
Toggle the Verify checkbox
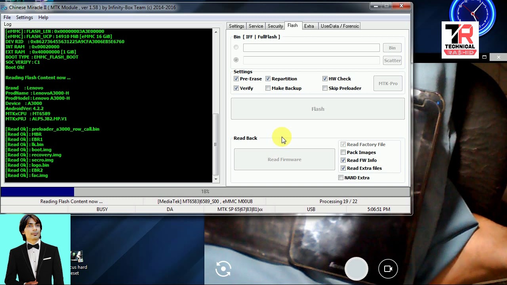236,88
